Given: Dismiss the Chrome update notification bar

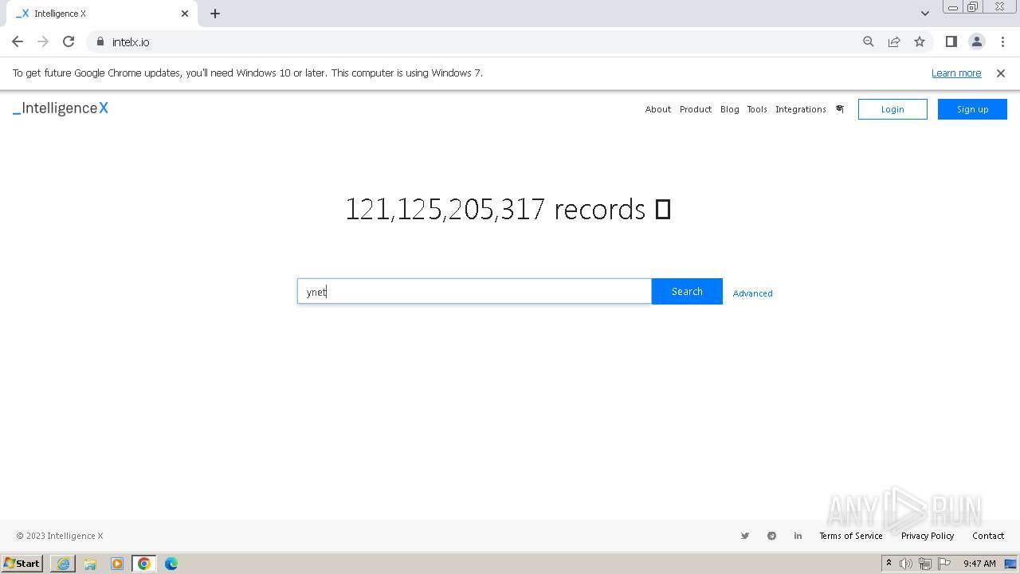Looking at the screenshot, I should (1001, 73).
